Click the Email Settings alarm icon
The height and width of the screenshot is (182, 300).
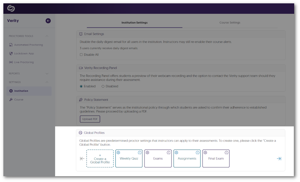point(81,34)
